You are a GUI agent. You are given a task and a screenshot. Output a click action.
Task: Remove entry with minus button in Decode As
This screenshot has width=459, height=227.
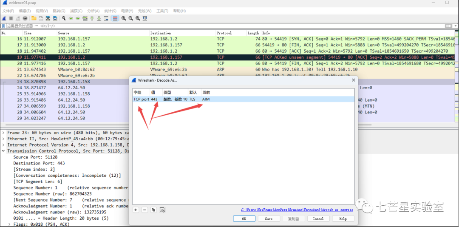(x=144, y=210)
